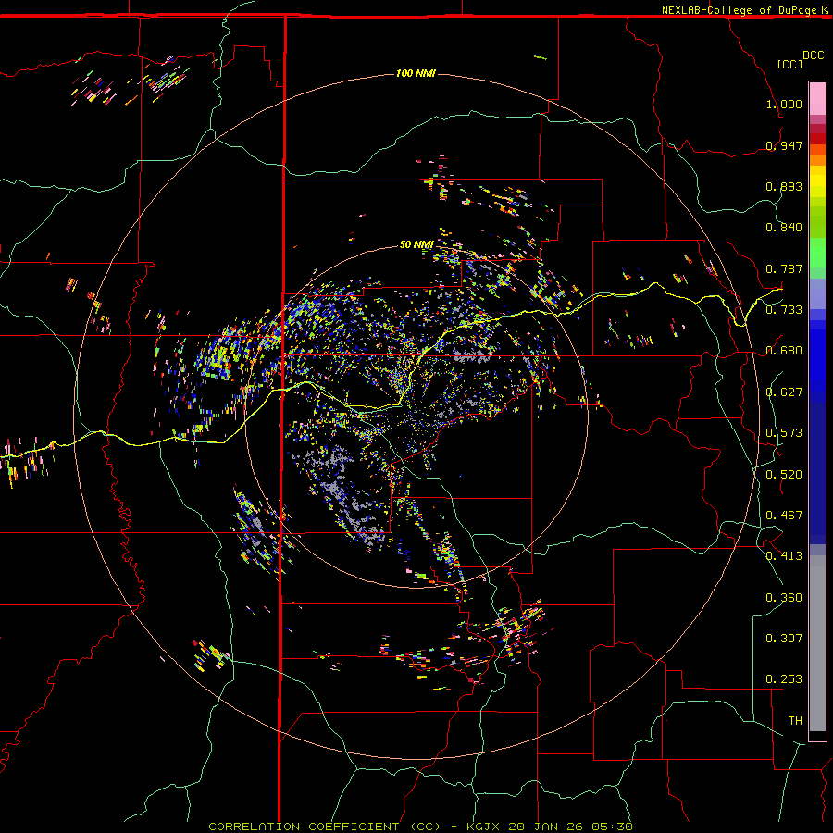833x833 pixels.
Task: Click the Correlation Coefficient KGJX timestamp caption
Action: 420,827
